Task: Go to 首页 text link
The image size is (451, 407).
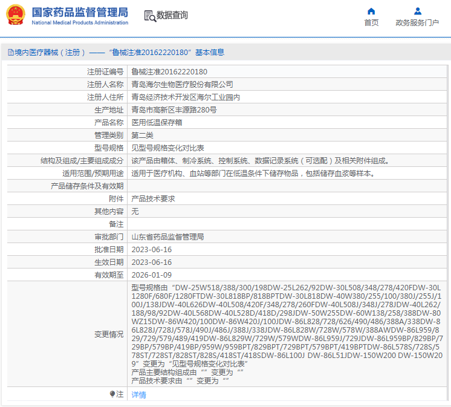Action: click(x=371, y=23)
